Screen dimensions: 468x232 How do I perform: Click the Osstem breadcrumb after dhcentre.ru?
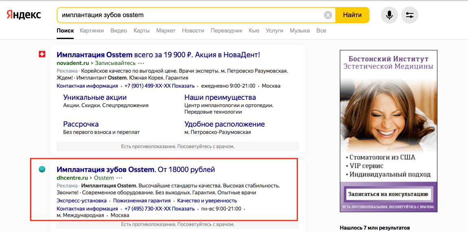104,178
